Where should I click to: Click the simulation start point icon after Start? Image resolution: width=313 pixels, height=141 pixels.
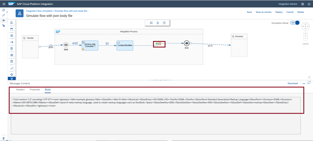click(x=73, y=43)
